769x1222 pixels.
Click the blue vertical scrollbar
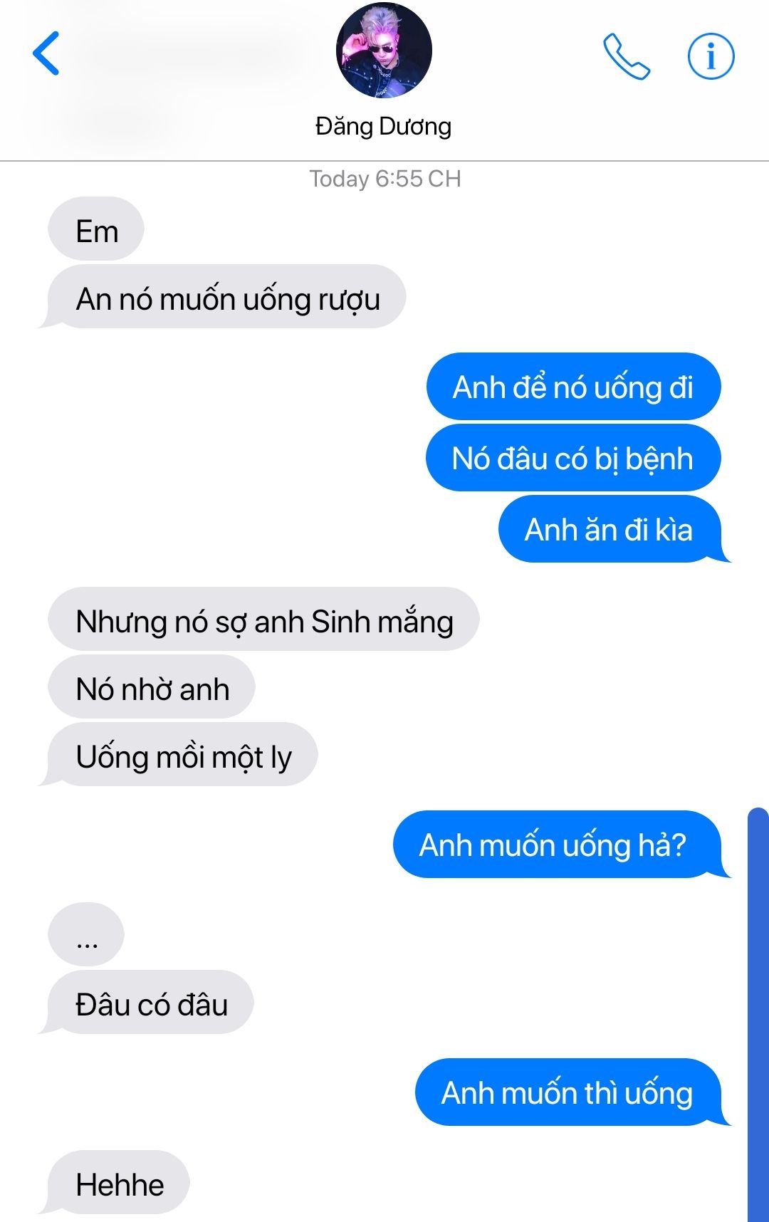(x=758, y=1015)
